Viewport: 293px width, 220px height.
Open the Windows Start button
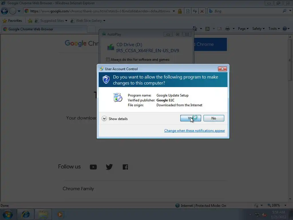click(x=7, y=214)
